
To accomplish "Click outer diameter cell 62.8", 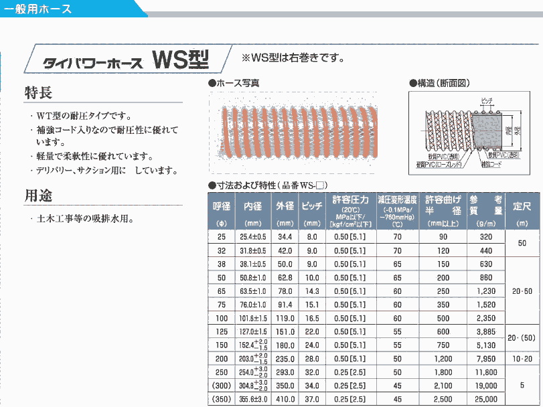I will point(285,278).
